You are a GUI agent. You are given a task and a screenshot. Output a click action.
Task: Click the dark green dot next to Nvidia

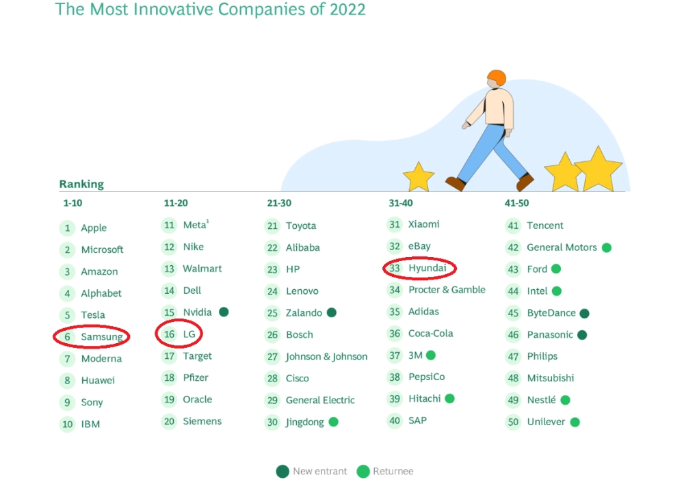[x=224, y=312]
